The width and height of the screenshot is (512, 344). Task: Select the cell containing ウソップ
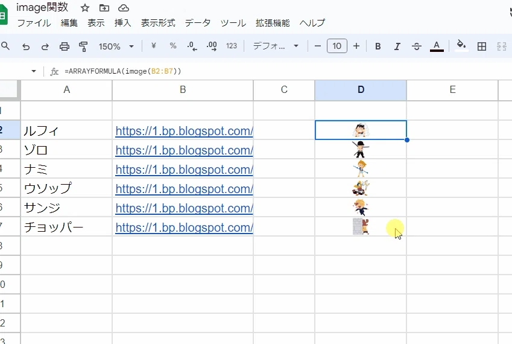pos(66,188)
